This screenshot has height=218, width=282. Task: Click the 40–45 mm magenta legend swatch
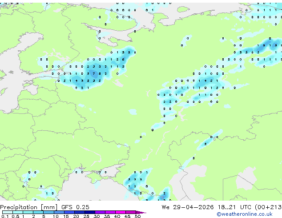[x=121, y=212]
